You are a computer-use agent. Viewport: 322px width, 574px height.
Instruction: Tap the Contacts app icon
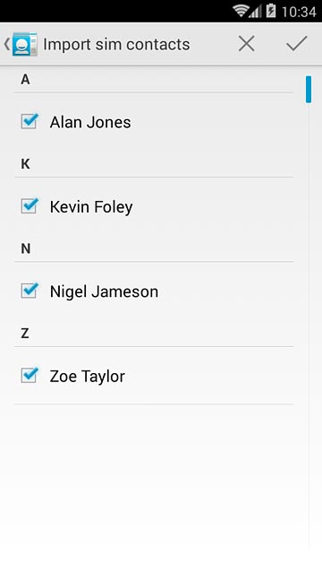[x=25, y=44]
